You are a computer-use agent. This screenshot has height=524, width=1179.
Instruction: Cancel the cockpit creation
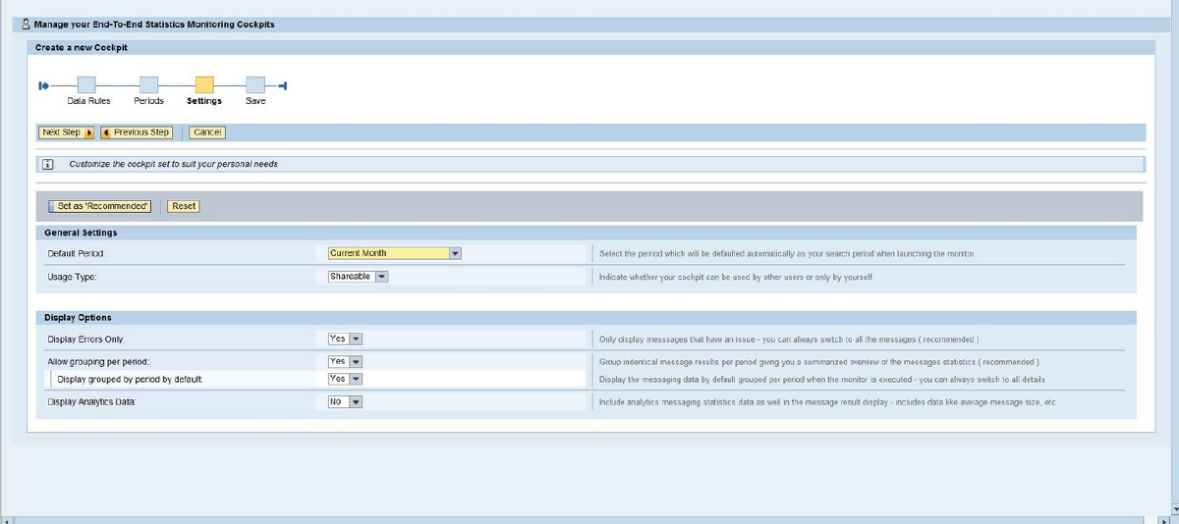(x=207, y=132)
